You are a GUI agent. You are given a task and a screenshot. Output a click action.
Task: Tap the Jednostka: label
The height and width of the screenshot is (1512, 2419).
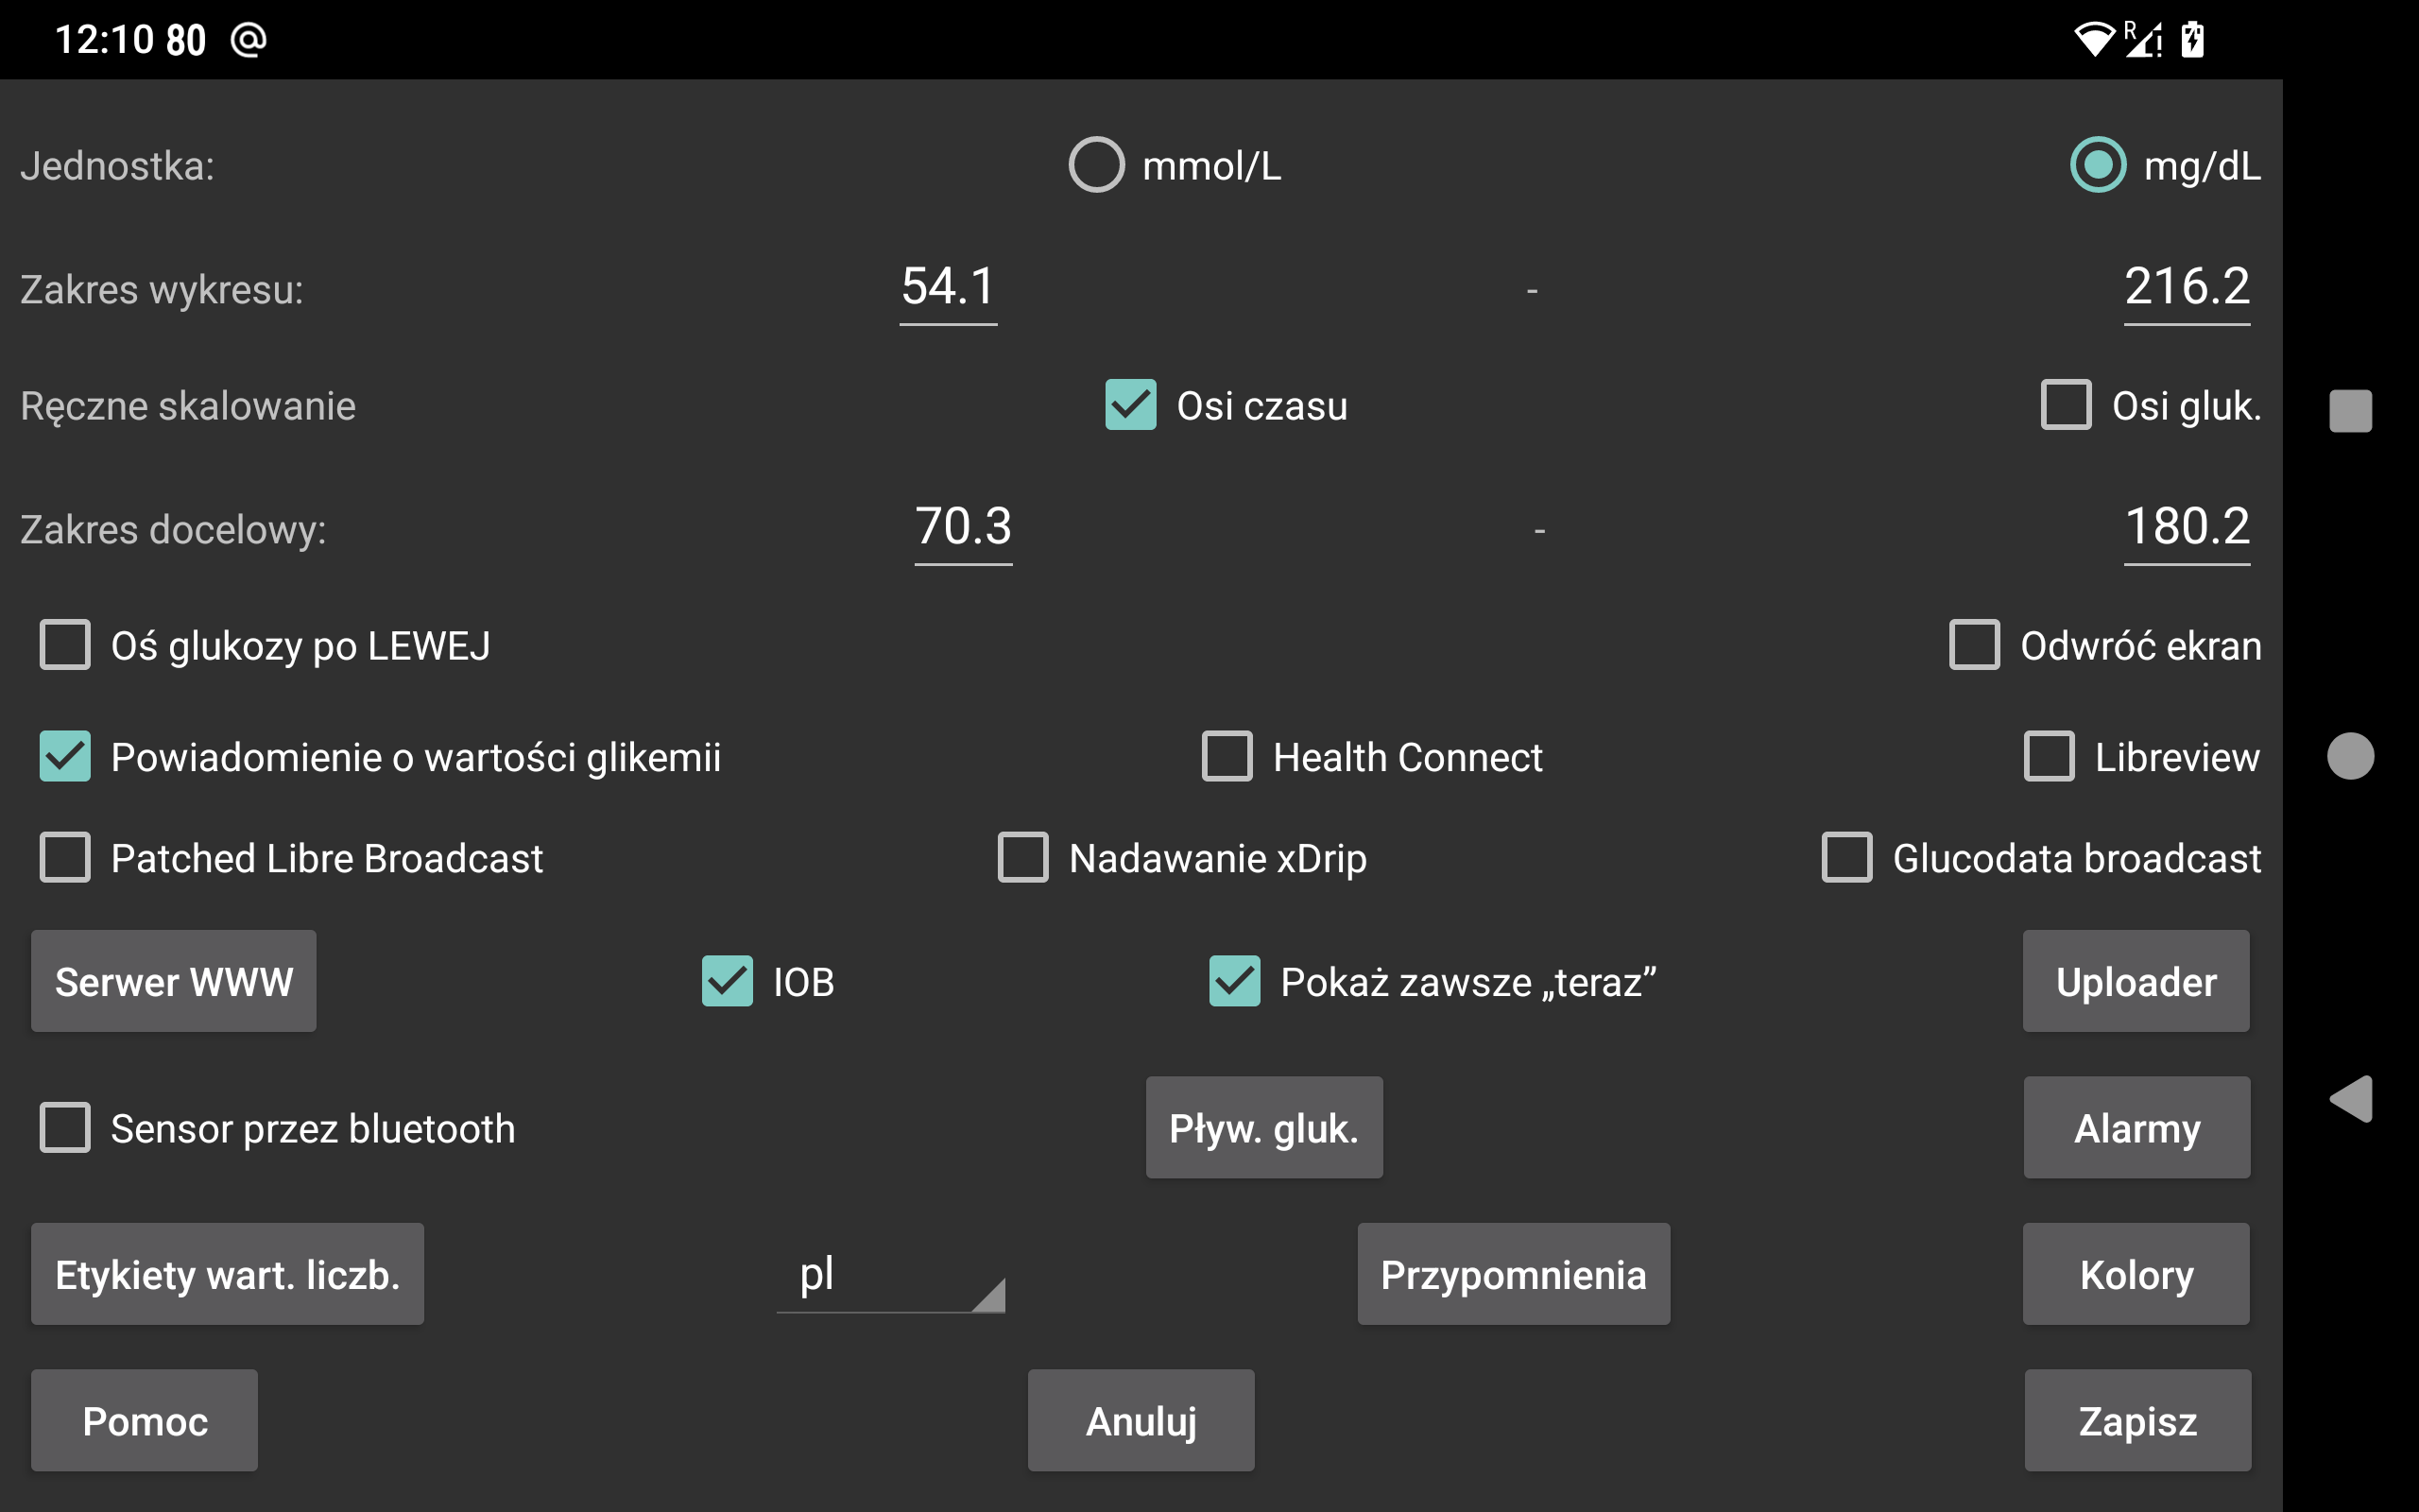coord(118,166)
